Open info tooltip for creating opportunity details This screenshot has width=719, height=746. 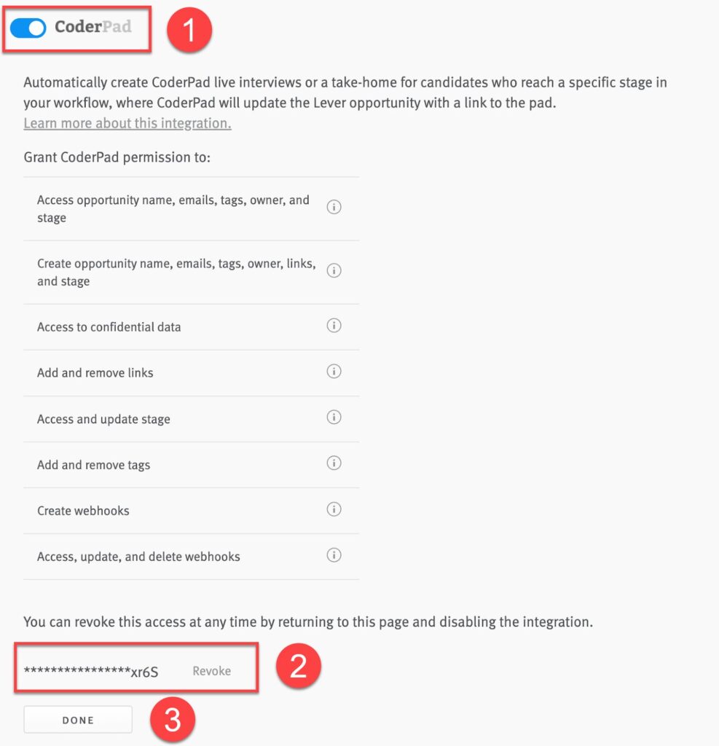coord(334,270)
